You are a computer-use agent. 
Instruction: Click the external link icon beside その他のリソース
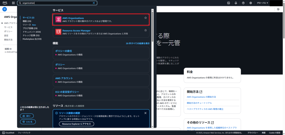pos(212,123)
